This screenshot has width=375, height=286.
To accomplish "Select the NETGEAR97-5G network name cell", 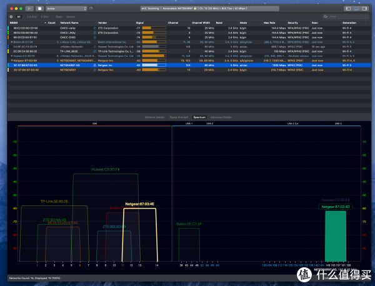I will [70, 65].
